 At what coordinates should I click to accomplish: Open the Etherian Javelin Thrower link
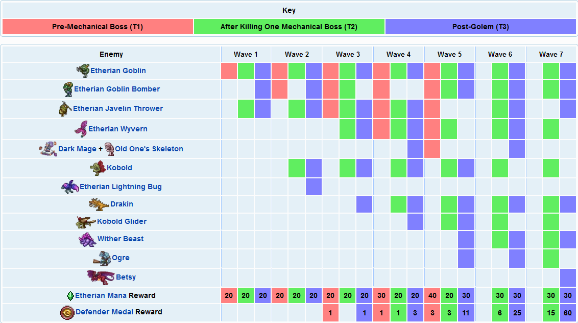(118, 108)
